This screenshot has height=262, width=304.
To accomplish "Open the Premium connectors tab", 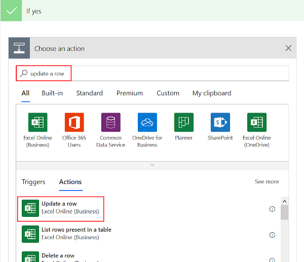I will pos(129,93).
